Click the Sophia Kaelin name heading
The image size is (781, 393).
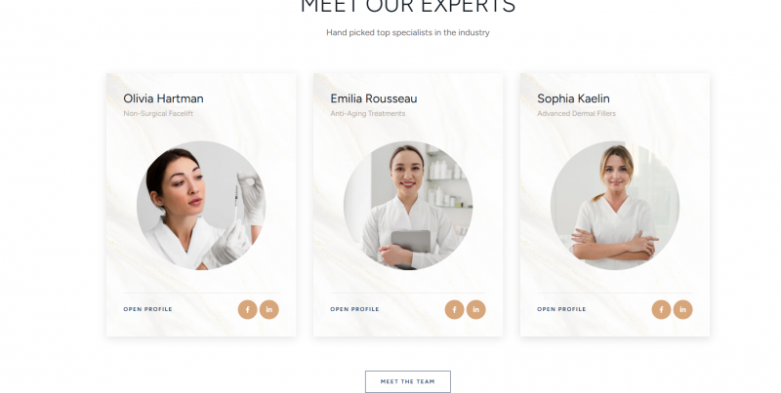(573, 98)
